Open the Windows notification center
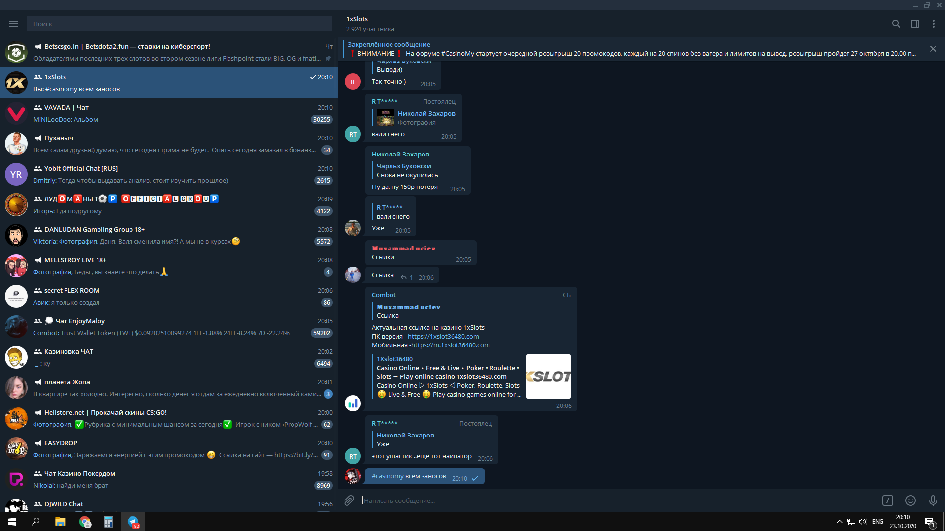The image size is (945, 531). 930,522
